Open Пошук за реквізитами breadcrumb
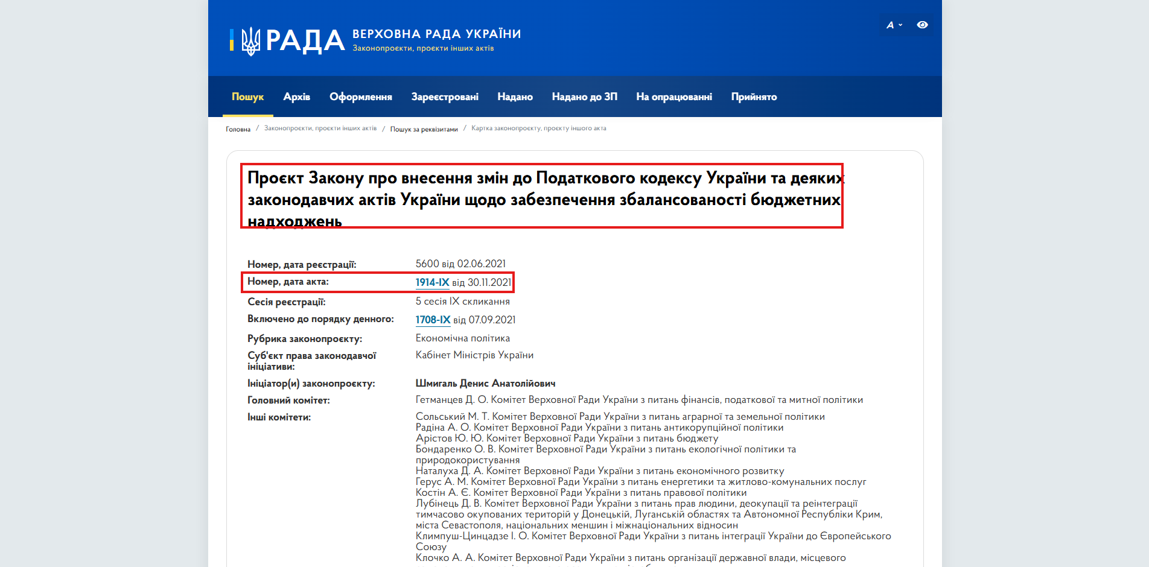Image resolution: width=1149 pixels, height=567 pixels. pyautogui.click(x=424, y=129)
